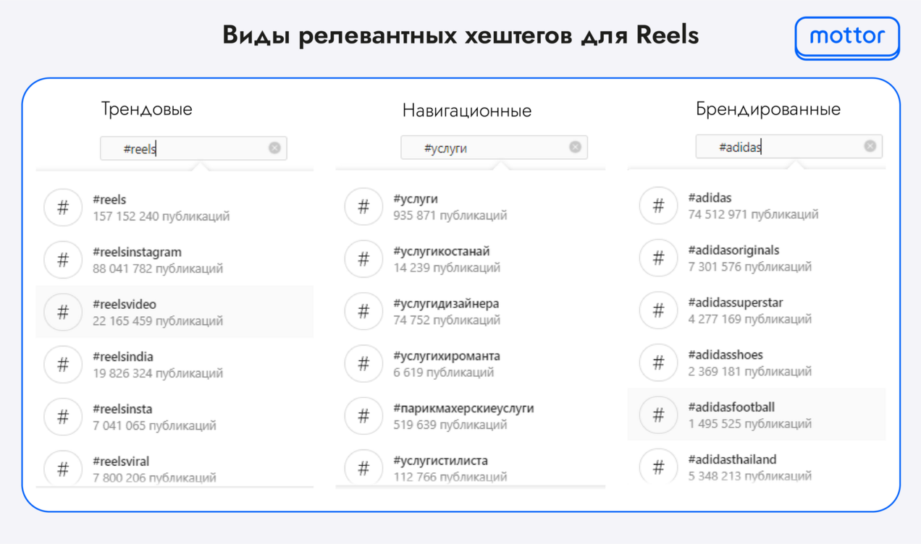This screenshot has width=921, height=544.
Task: Click the hashtag icon next to #adidassuperstar
Action: point(658,310)
